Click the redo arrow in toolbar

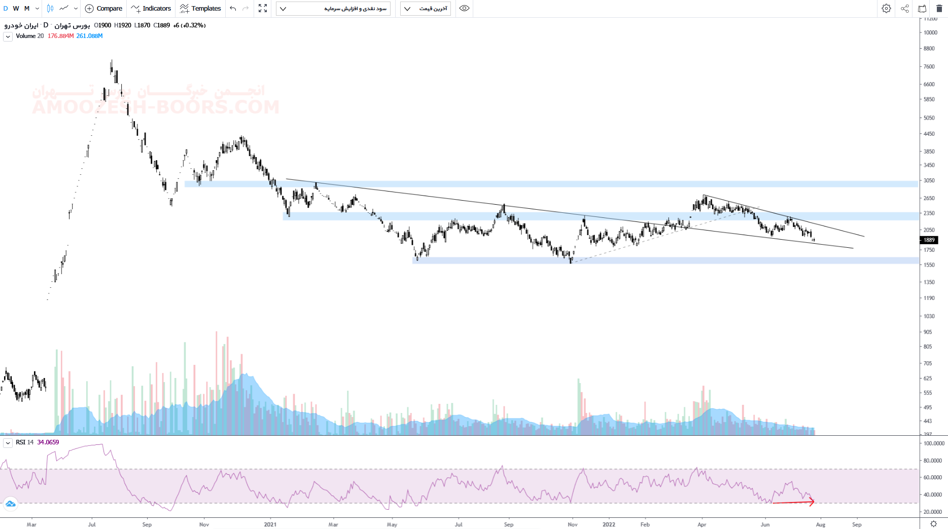245,8
